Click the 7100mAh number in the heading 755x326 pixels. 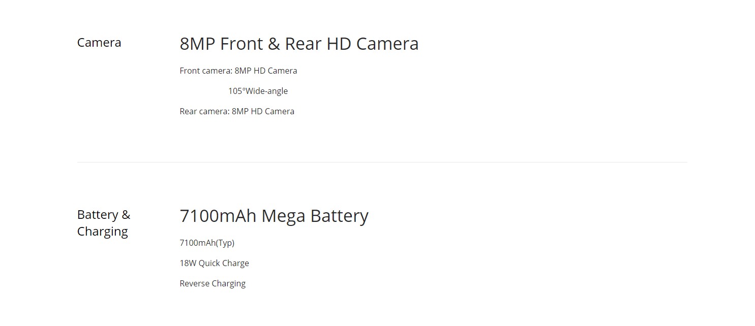[x=218, y=216]
